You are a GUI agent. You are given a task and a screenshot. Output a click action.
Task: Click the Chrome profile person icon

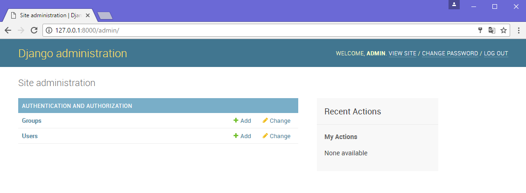pos(454,5)
